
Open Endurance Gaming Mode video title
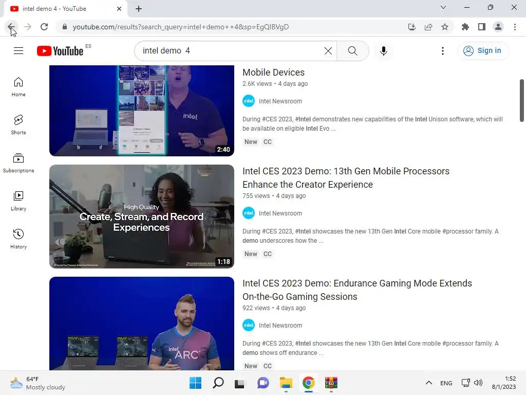click(357, 290)
